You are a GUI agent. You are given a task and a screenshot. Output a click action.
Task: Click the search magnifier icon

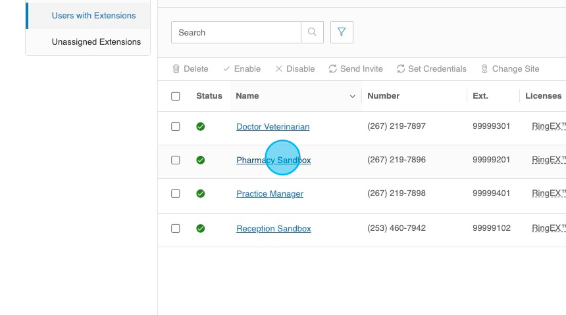point(312,32)
